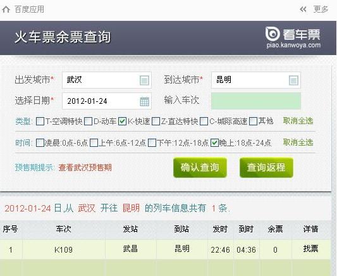Click train number K109 in results

tap(63, 250)
